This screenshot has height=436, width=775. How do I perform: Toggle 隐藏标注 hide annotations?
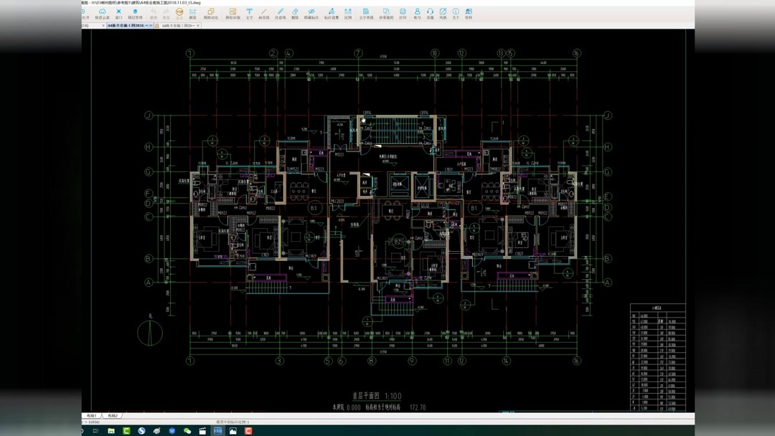tap(311, 14)
